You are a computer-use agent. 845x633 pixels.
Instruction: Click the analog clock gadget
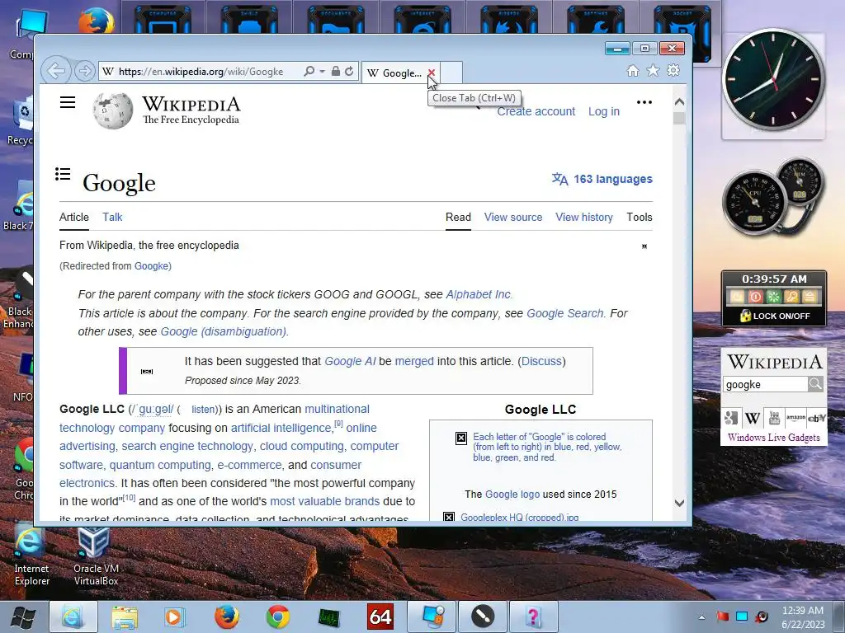click(773, 80)
